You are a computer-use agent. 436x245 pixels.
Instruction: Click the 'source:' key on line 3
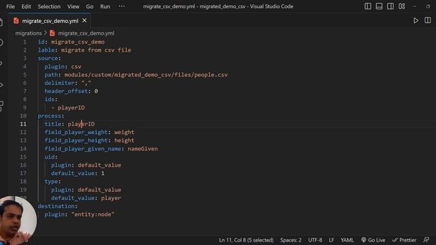coord(49,58)
